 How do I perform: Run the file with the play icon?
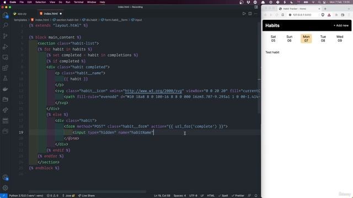(x=244, y=14)
